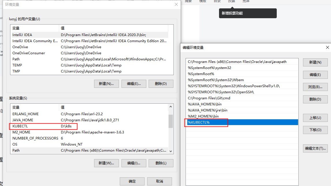Image resolution: width=331 pixels, height=186 pixels.
Task: Click 浏览(B)... in 编辑环境变量 dialog
Action: point(315,87)
